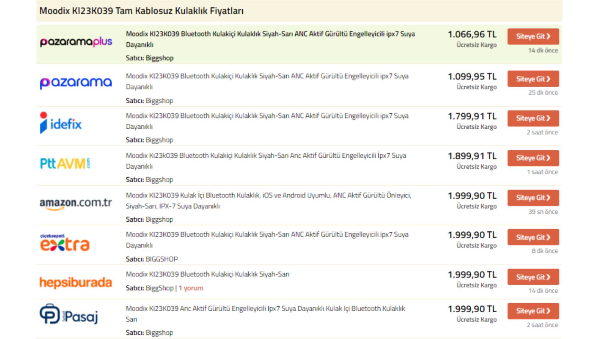602x339 pixels.
Task: Go to site for the 1.099,95 TL offer
Action: pyautogui.click(x=533, y=79)
